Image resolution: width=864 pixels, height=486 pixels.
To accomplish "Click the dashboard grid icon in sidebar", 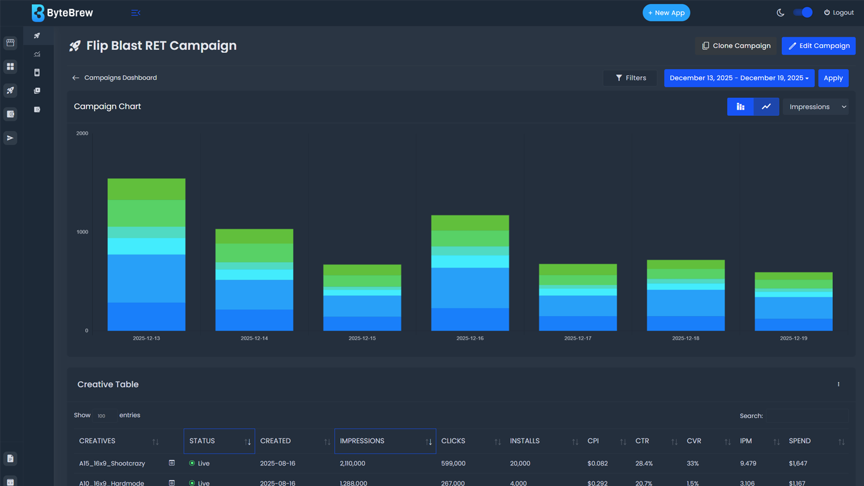I will pos(10,67).
